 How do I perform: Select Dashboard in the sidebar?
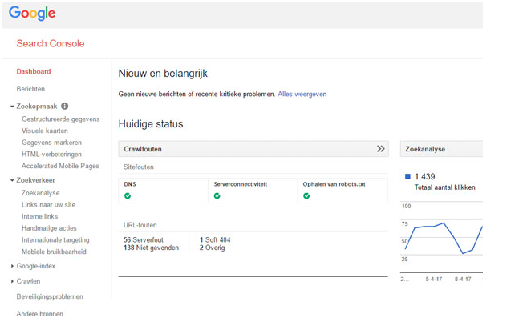pyautogui.click(x=34, y=71)
